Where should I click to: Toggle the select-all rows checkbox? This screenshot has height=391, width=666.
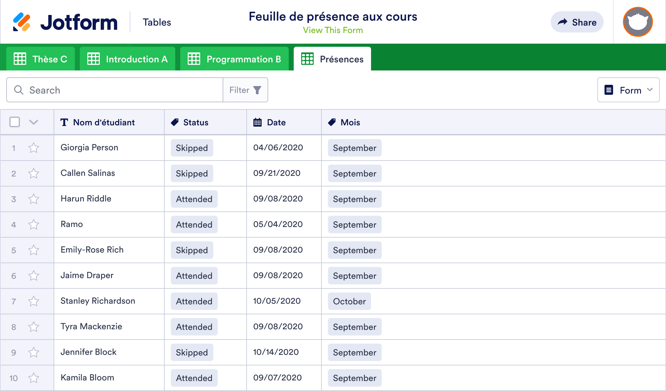pyautogui.click(x=15, y=122)
